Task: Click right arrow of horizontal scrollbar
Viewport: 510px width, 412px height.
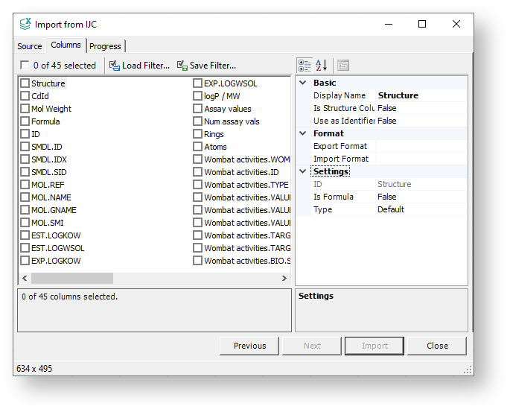Action: click(284, 278)
